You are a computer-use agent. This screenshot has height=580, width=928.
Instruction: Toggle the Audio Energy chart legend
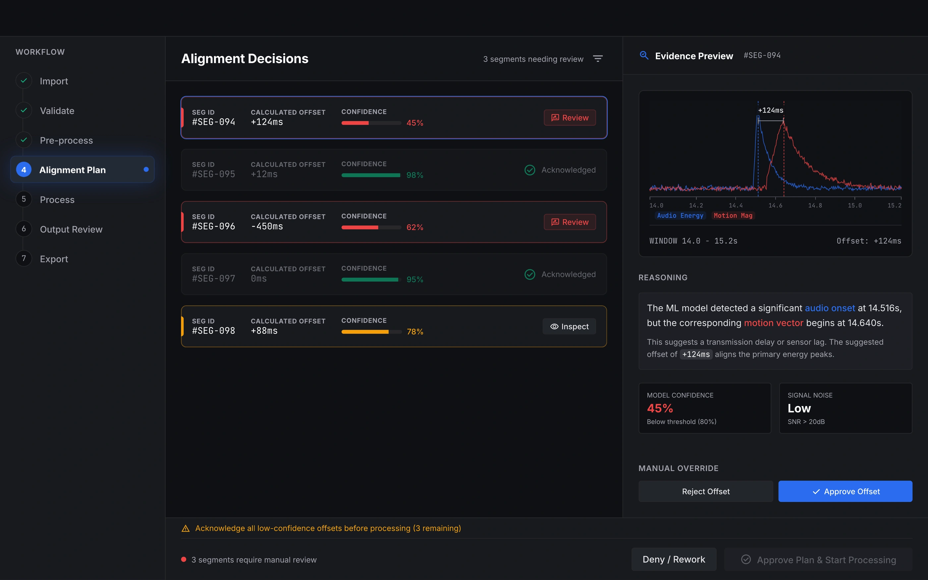[680, 215]
